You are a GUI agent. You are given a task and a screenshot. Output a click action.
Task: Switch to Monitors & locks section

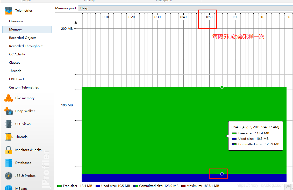point(28,150)
